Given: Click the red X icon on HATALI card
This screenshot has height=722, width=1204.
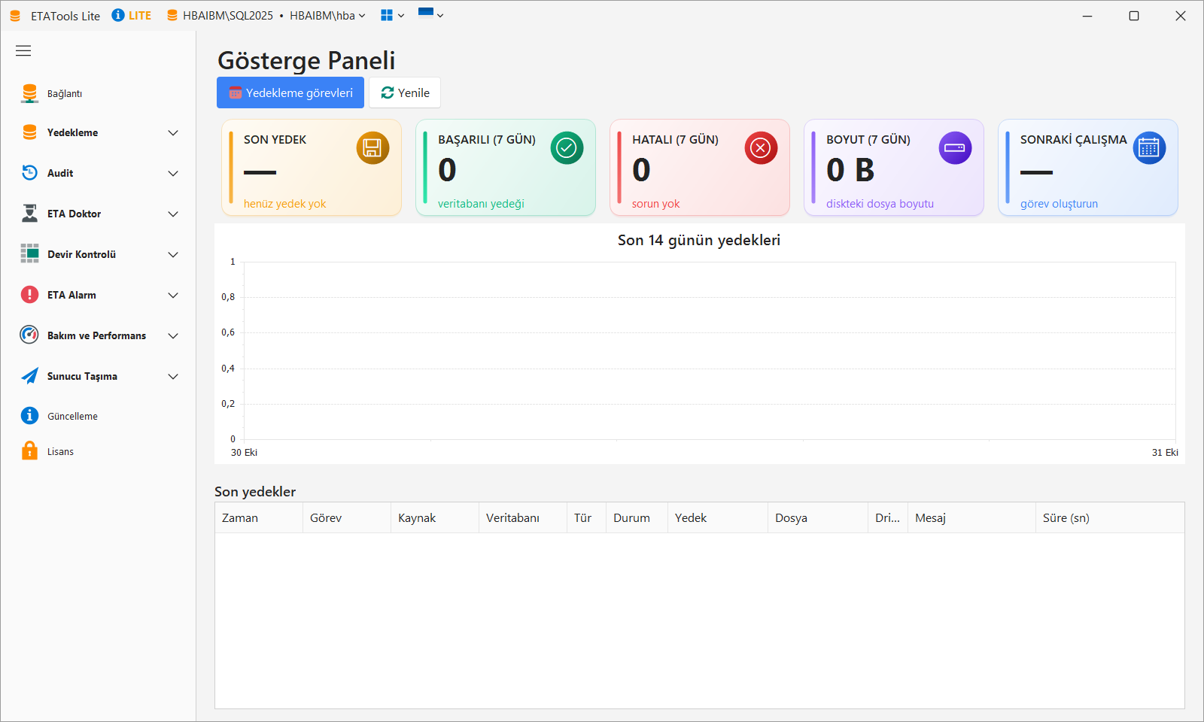Looking at the screenshot, I should 761,148.
